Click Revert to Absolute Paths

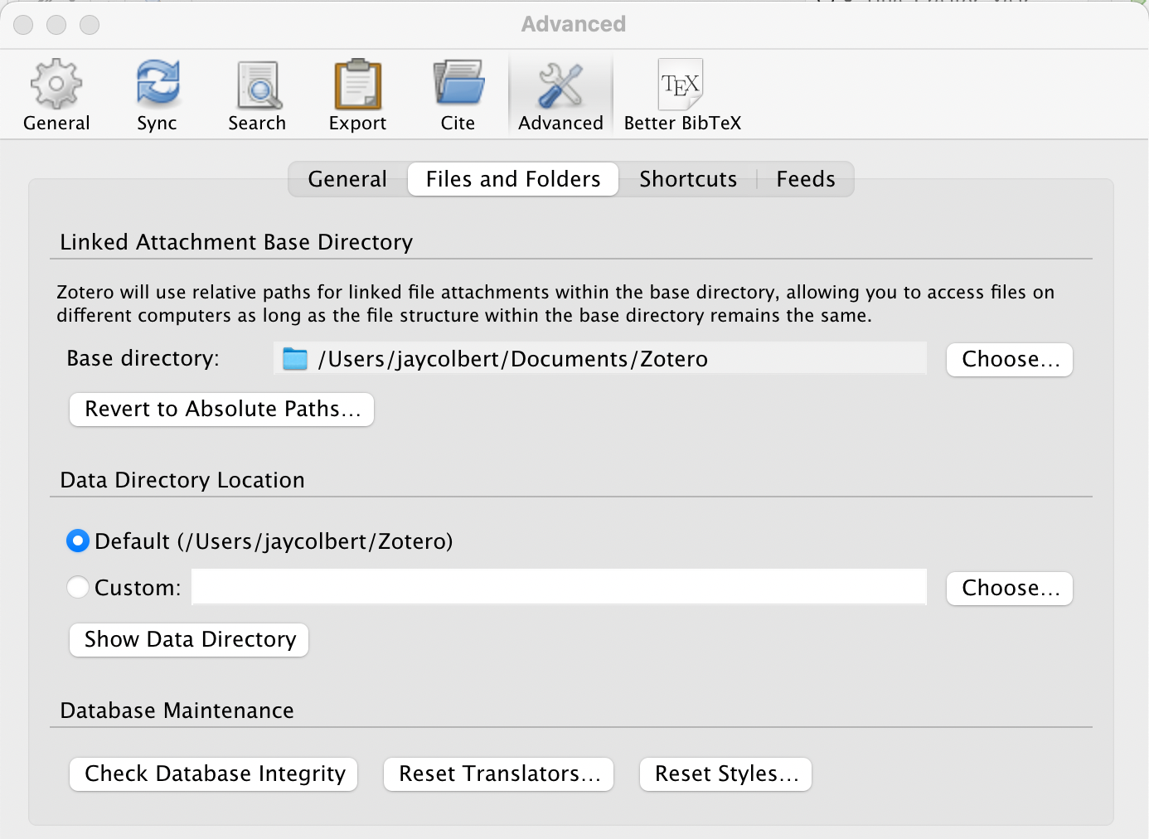221,409
